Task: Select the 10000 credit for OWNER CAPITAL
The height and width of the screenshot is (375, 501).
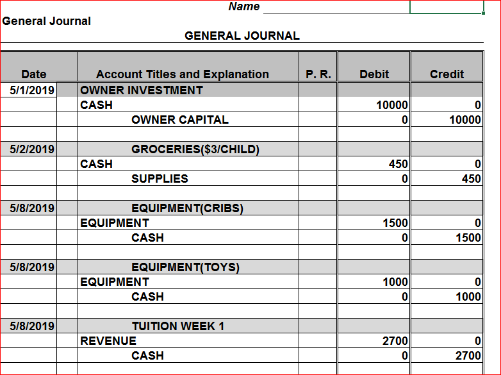Action: click(447, 120)
